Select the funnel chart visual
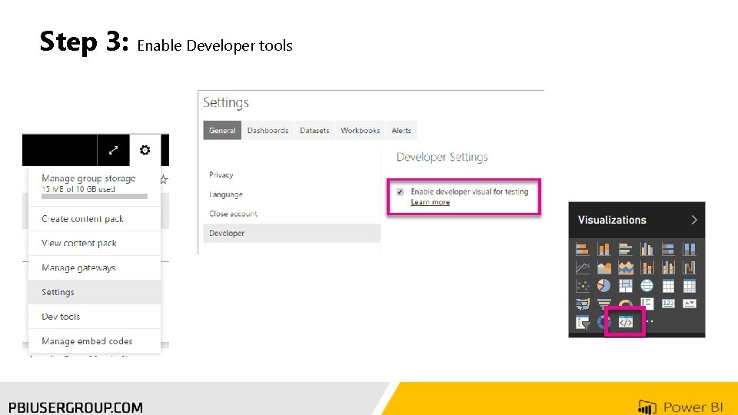 click(x=604, y=303)
